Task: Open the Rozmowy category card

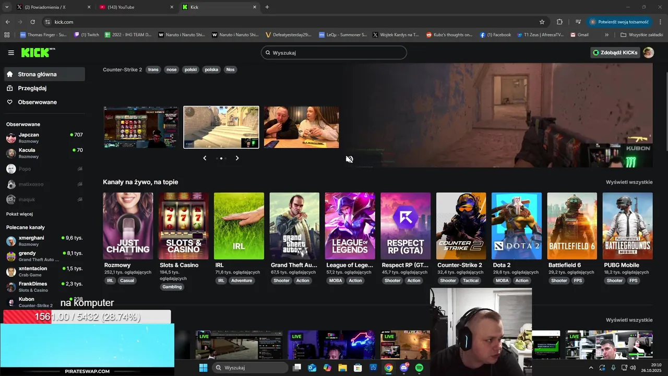Action: 128,226
